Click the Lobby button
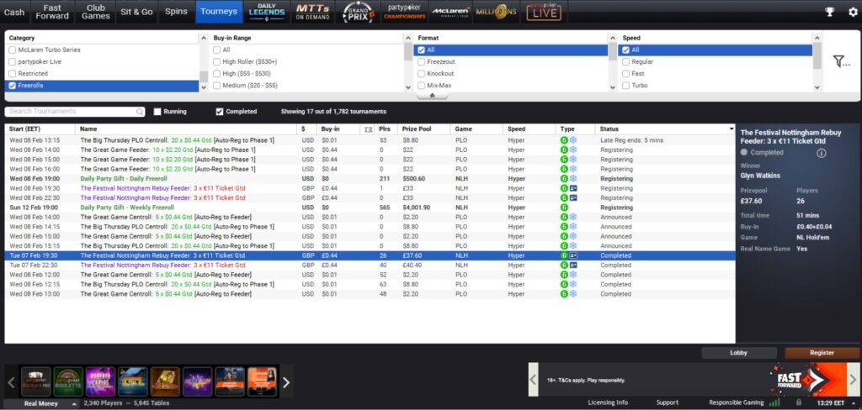Image resolution: width=862 pixels, height=410 pixels. 739,353
